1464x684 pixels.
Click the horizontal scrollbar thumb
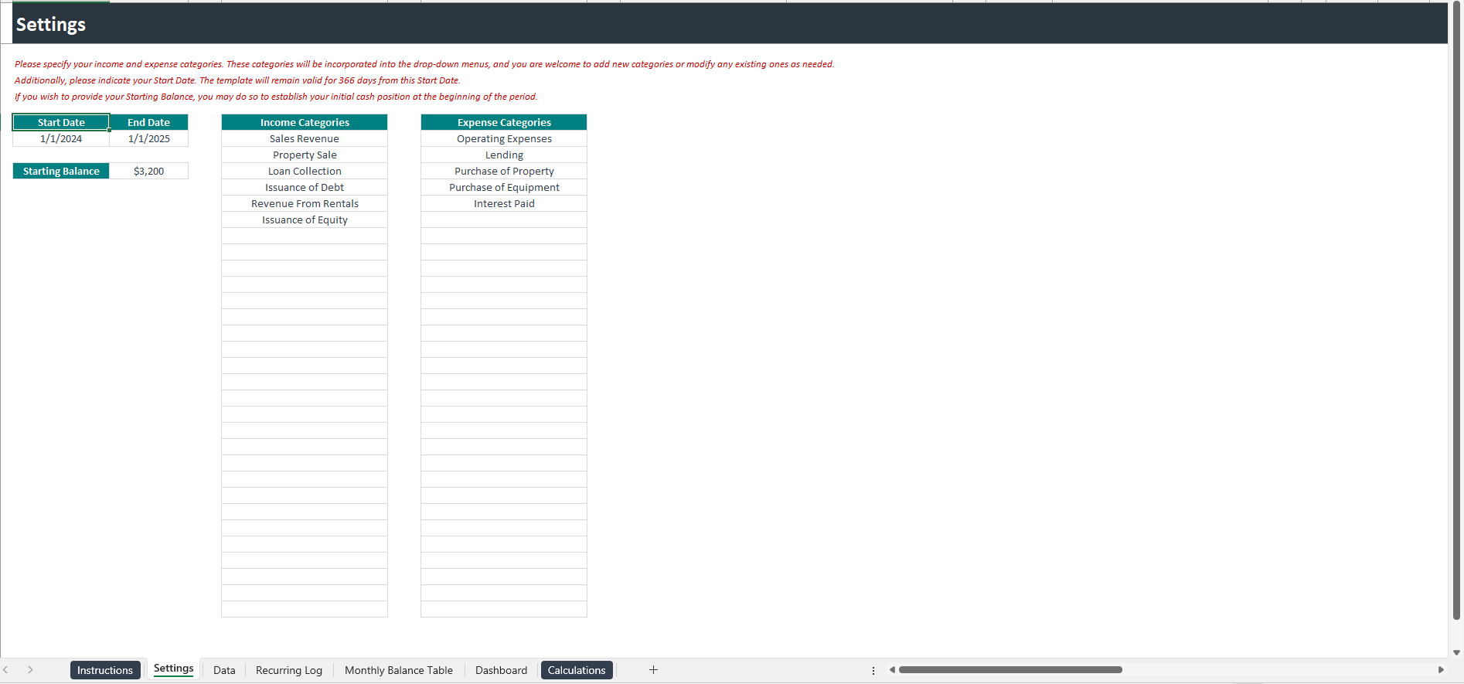(x=1009, y=670)
